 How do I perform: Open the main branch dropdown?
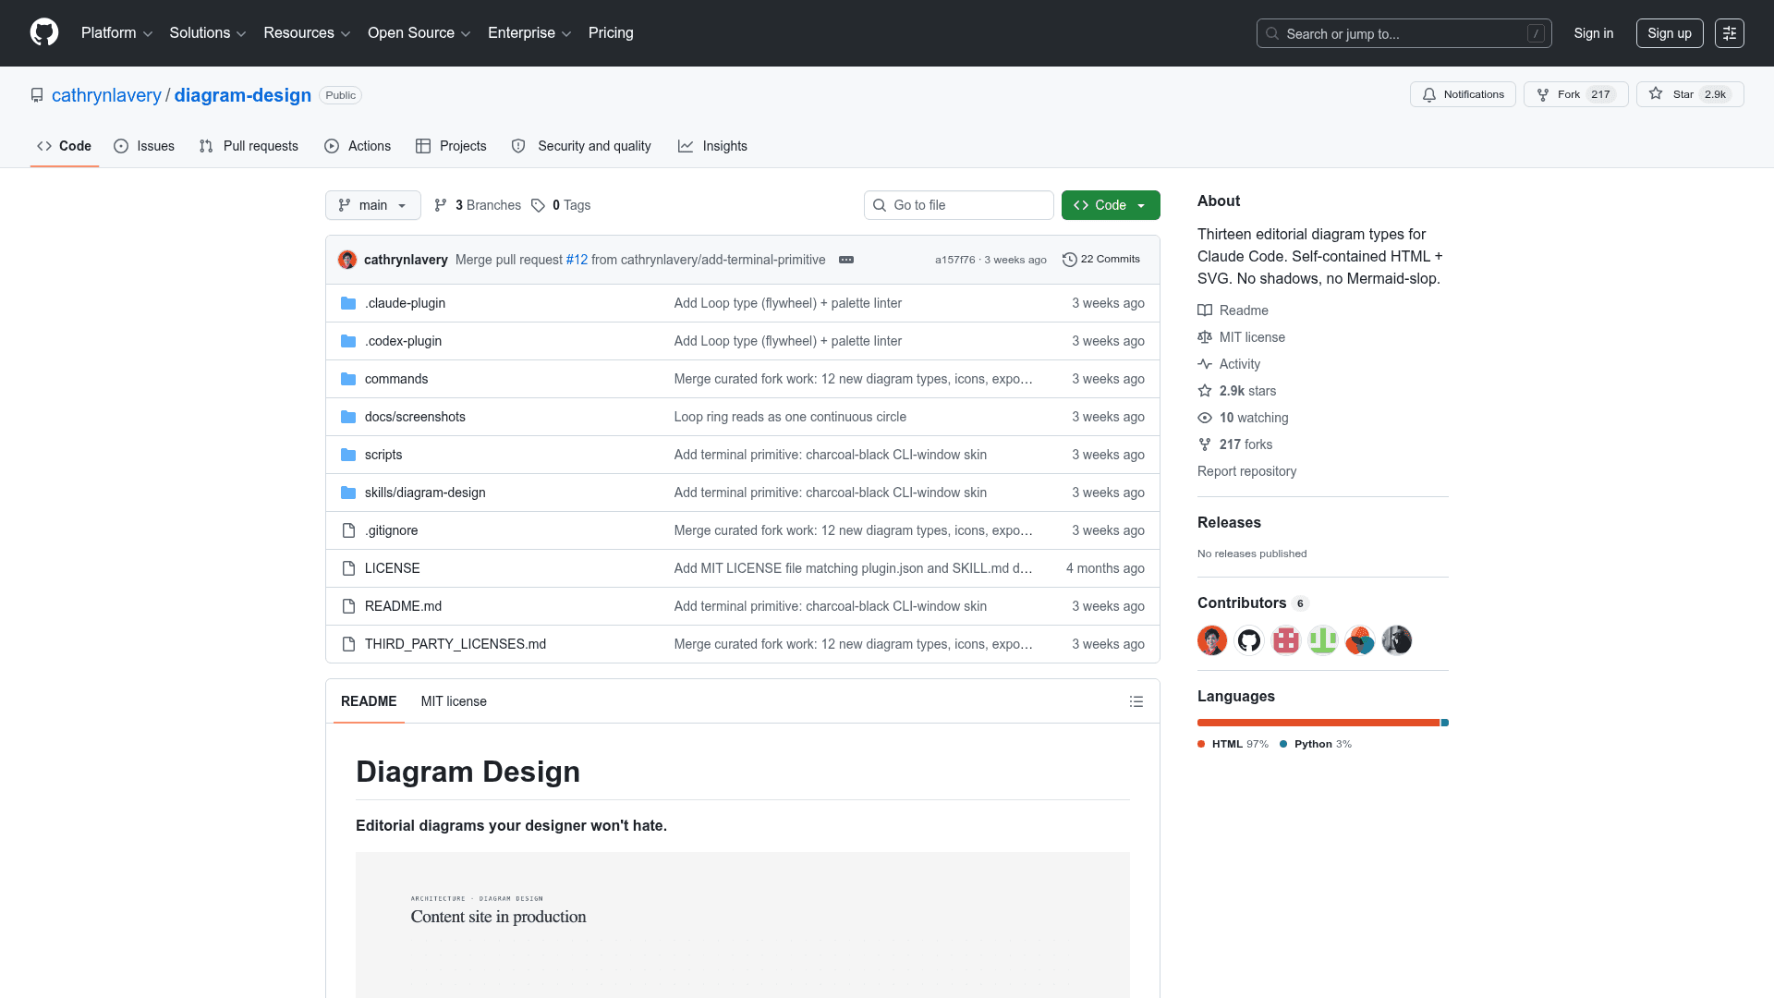pyautogui.click(x=373, y=205)
